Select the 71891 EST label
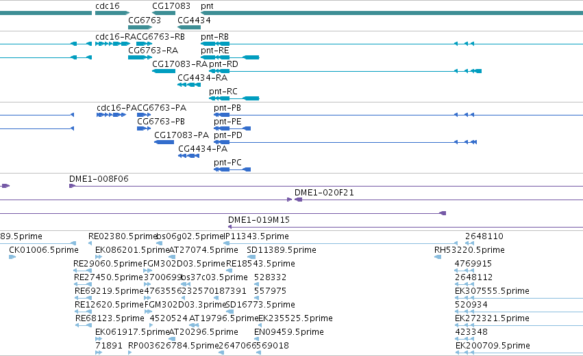583x356 pixels. (x=108, y=346)
